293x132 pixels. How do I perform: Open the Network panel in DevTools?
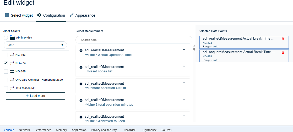tap(24, 130)
